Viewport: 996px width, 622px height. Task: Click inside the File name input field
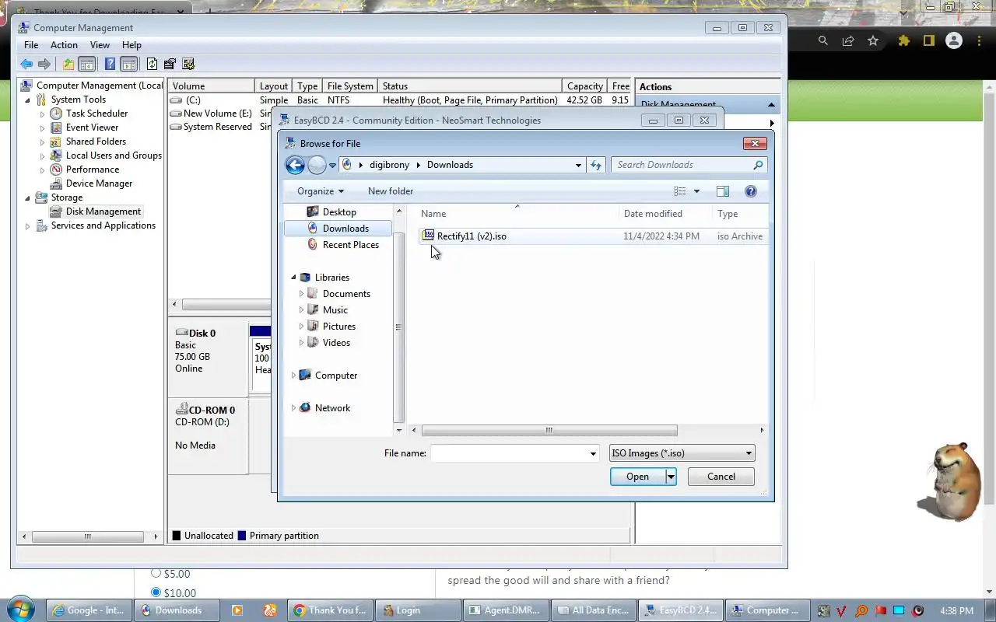click(x=509, y=453)
